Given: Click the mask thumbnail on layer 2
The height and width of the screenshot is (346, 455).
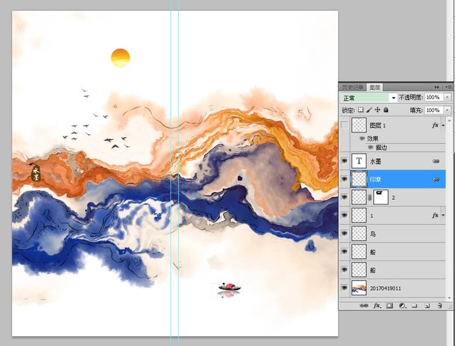Looking at the screenshot, I should tap(381, 198).
